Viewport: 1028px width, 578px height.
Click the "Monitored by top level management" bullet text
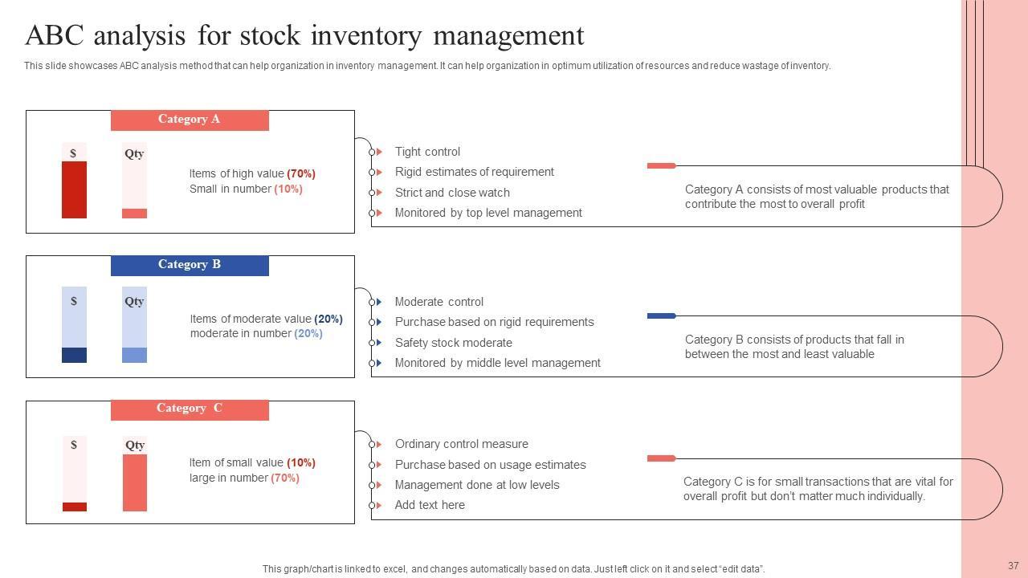pyautogui.click(x=488, y=213)
